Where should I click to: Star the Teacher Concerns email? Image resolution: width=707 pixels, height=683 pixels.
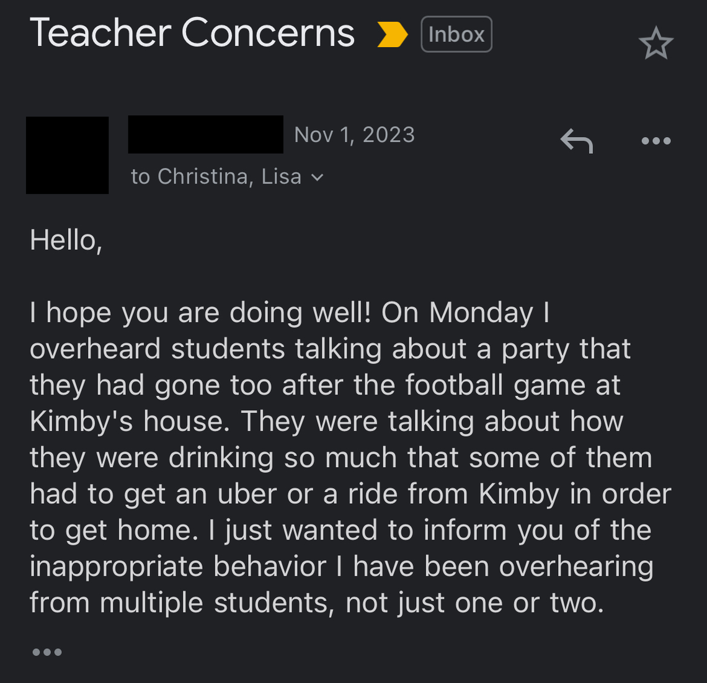[x=656, y=45]
